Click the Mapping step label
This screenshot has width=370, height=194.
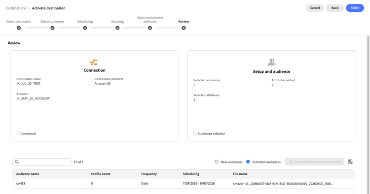pyautogui.click(x=117, y=22)
